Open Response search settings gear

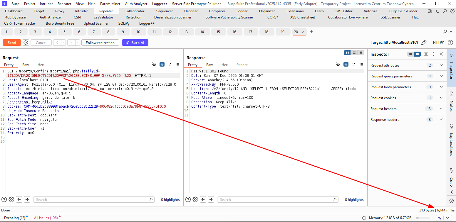195,199
